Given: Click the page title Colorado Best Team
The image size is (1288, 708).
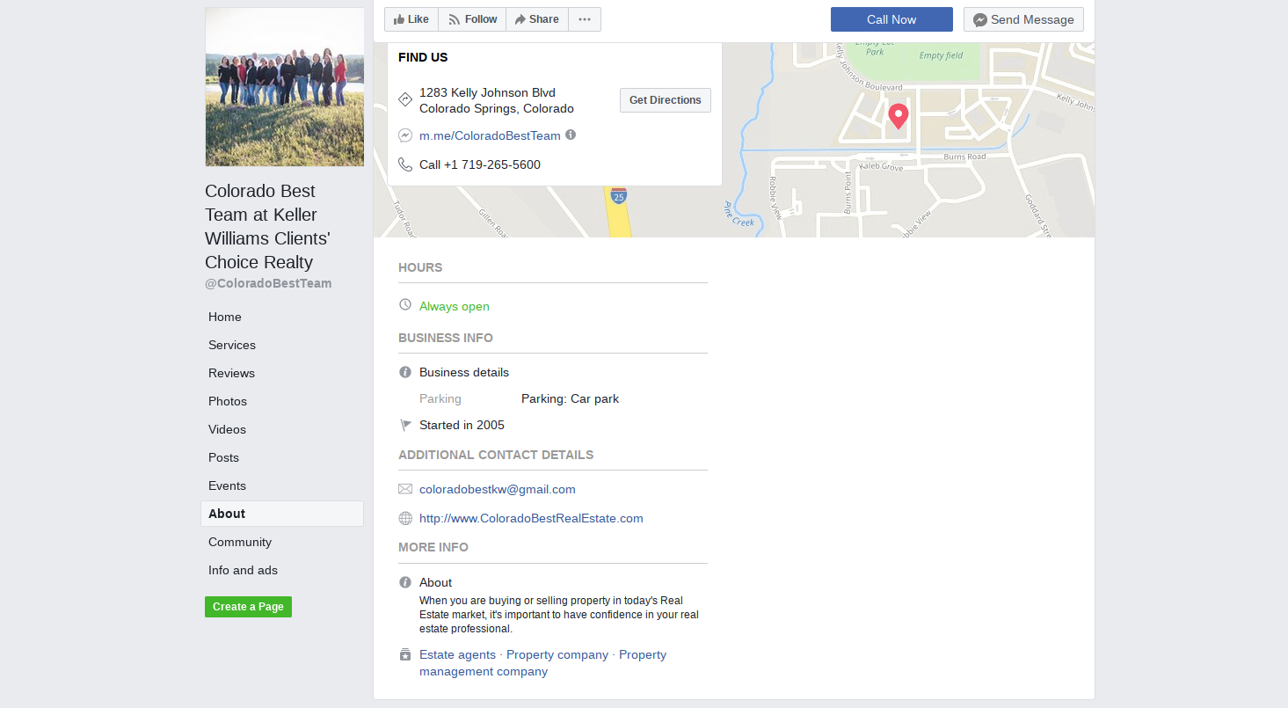Looking at the screenshot, I should pos(267,226).
